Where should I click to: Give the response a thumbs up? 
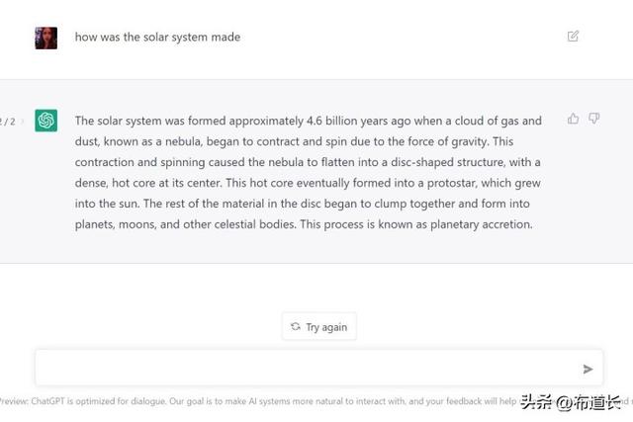[573, 119]
